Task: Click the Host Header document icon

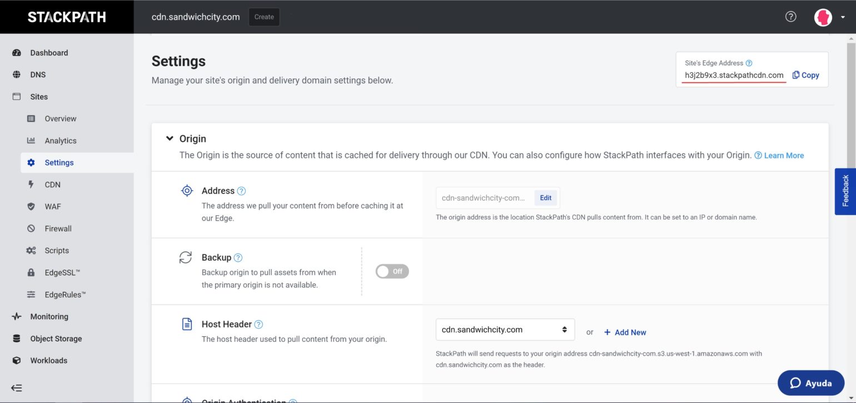Action: 187,324
